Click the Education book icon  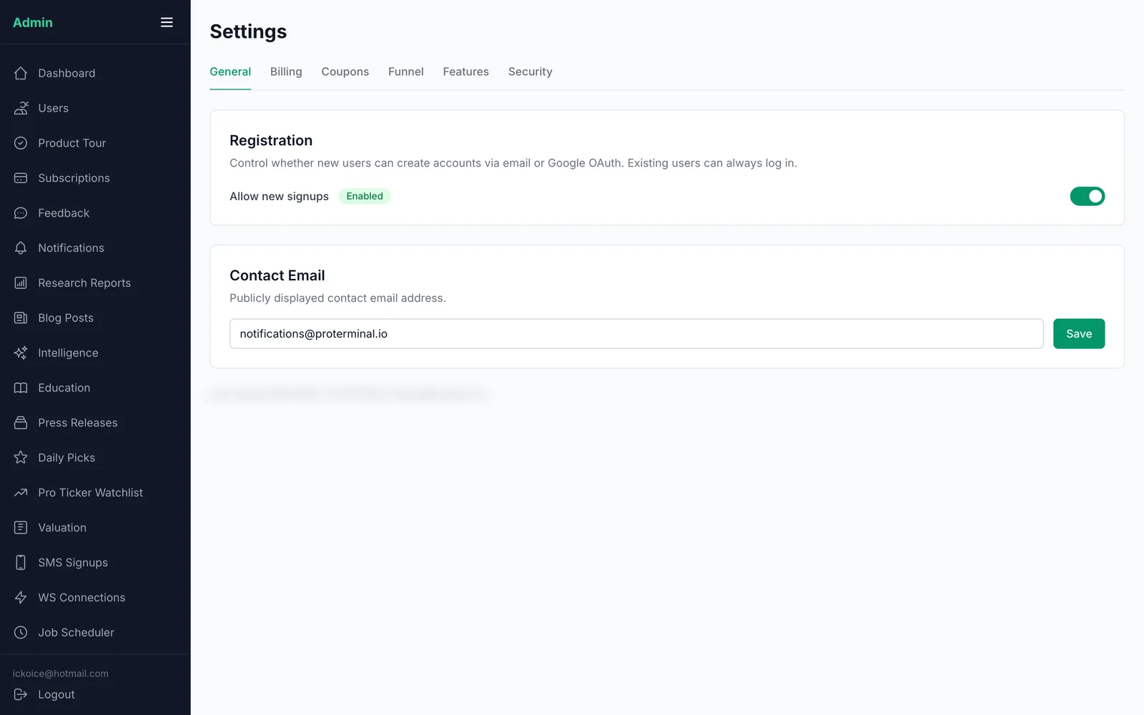coord(21,388)
